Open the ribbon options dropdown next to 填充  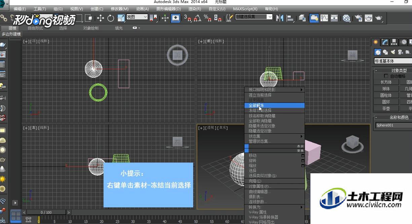tap(136, 28)
